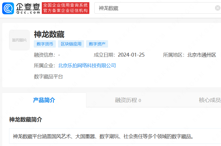Screen dimensions: 221x146
Task: Click the 所属企业 label
Action: coord(45,66)
